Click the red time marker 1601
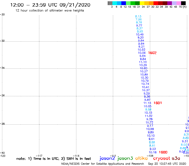 pyautogui.click(x=158, y=103)
